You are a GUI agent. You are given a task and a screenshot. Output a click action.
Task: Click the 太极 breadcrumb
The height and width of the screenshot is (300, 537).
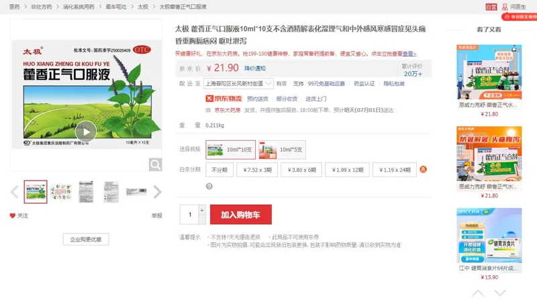click(x=143, y=7)
